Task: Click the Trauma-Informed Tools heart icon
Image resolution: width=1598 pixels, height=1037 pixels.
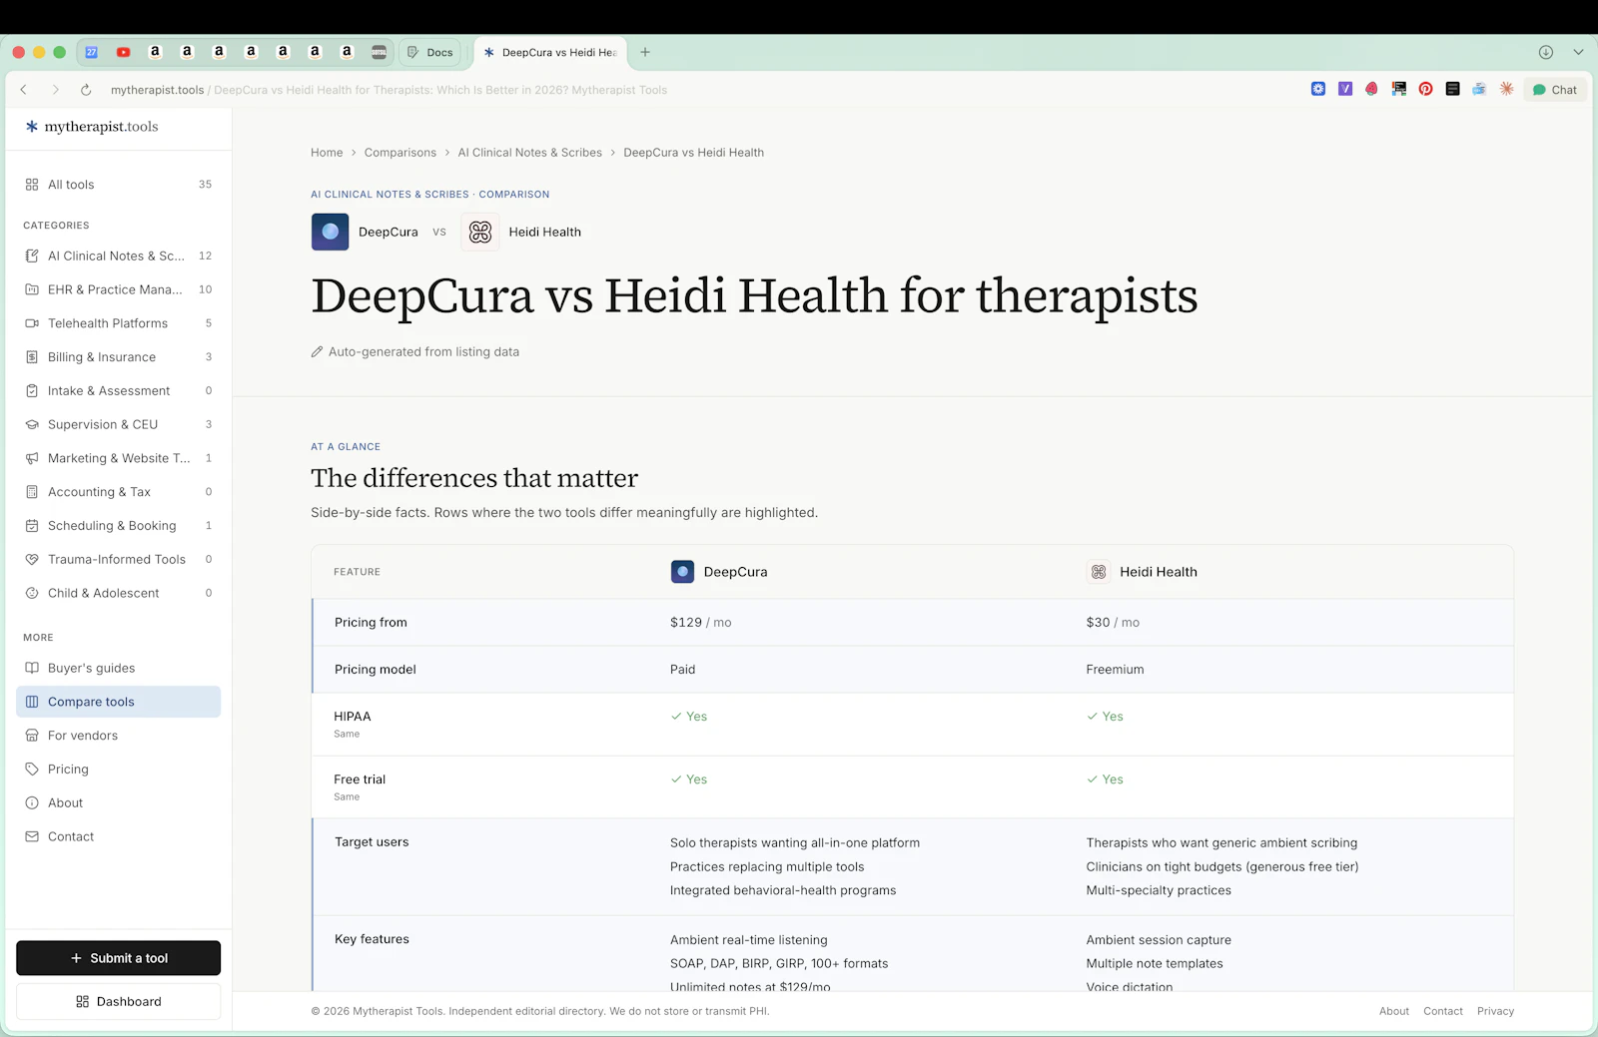Action: (32, 560)
